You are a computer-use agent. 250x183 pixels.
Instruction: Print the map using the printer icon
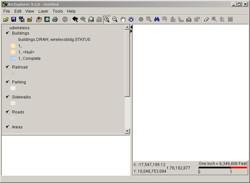click(55, 20)
